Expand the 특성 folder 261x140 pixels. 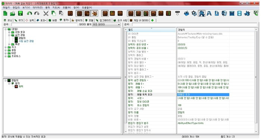[x=9, y=44]
